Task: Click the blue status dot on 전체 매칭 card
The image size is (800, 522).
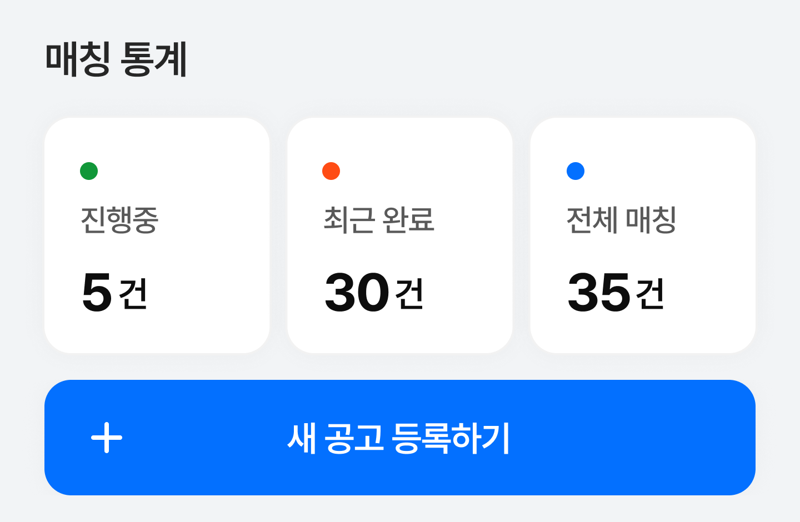Action: tap(576, 171)
